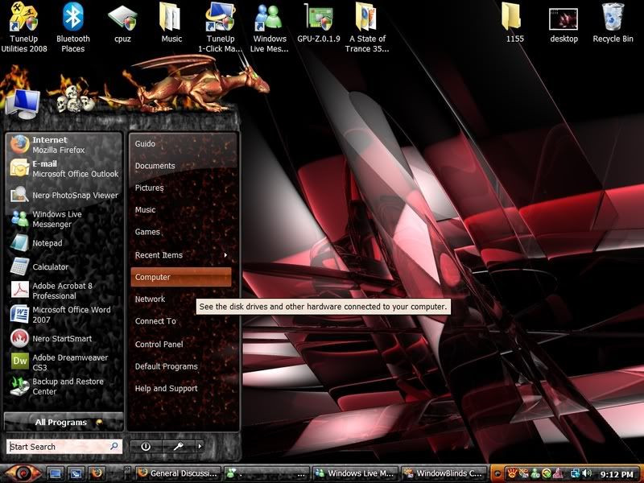Open the Guido user folder
The width and height of the screenshot is (644, 483).
coord(181,144)
